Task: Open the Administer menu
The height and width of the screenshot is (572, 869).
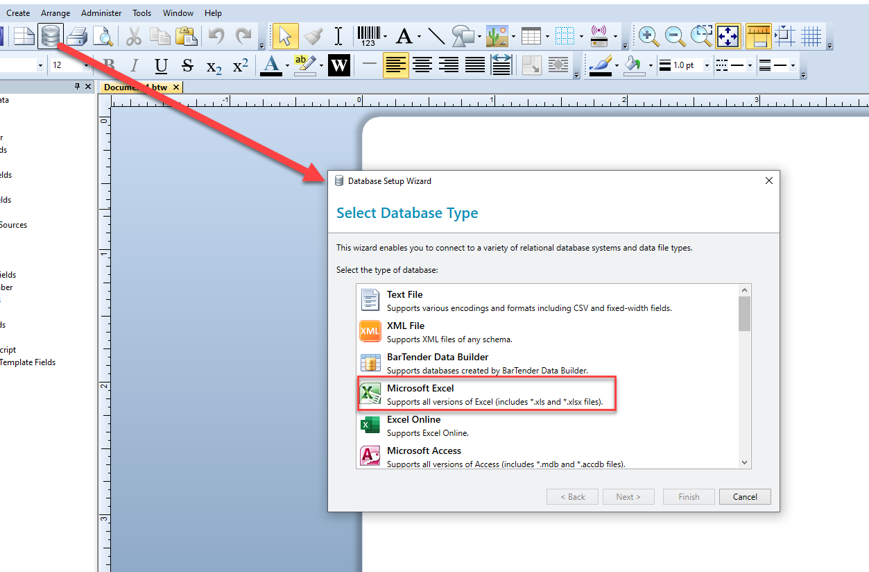Action: pos(101,12)
